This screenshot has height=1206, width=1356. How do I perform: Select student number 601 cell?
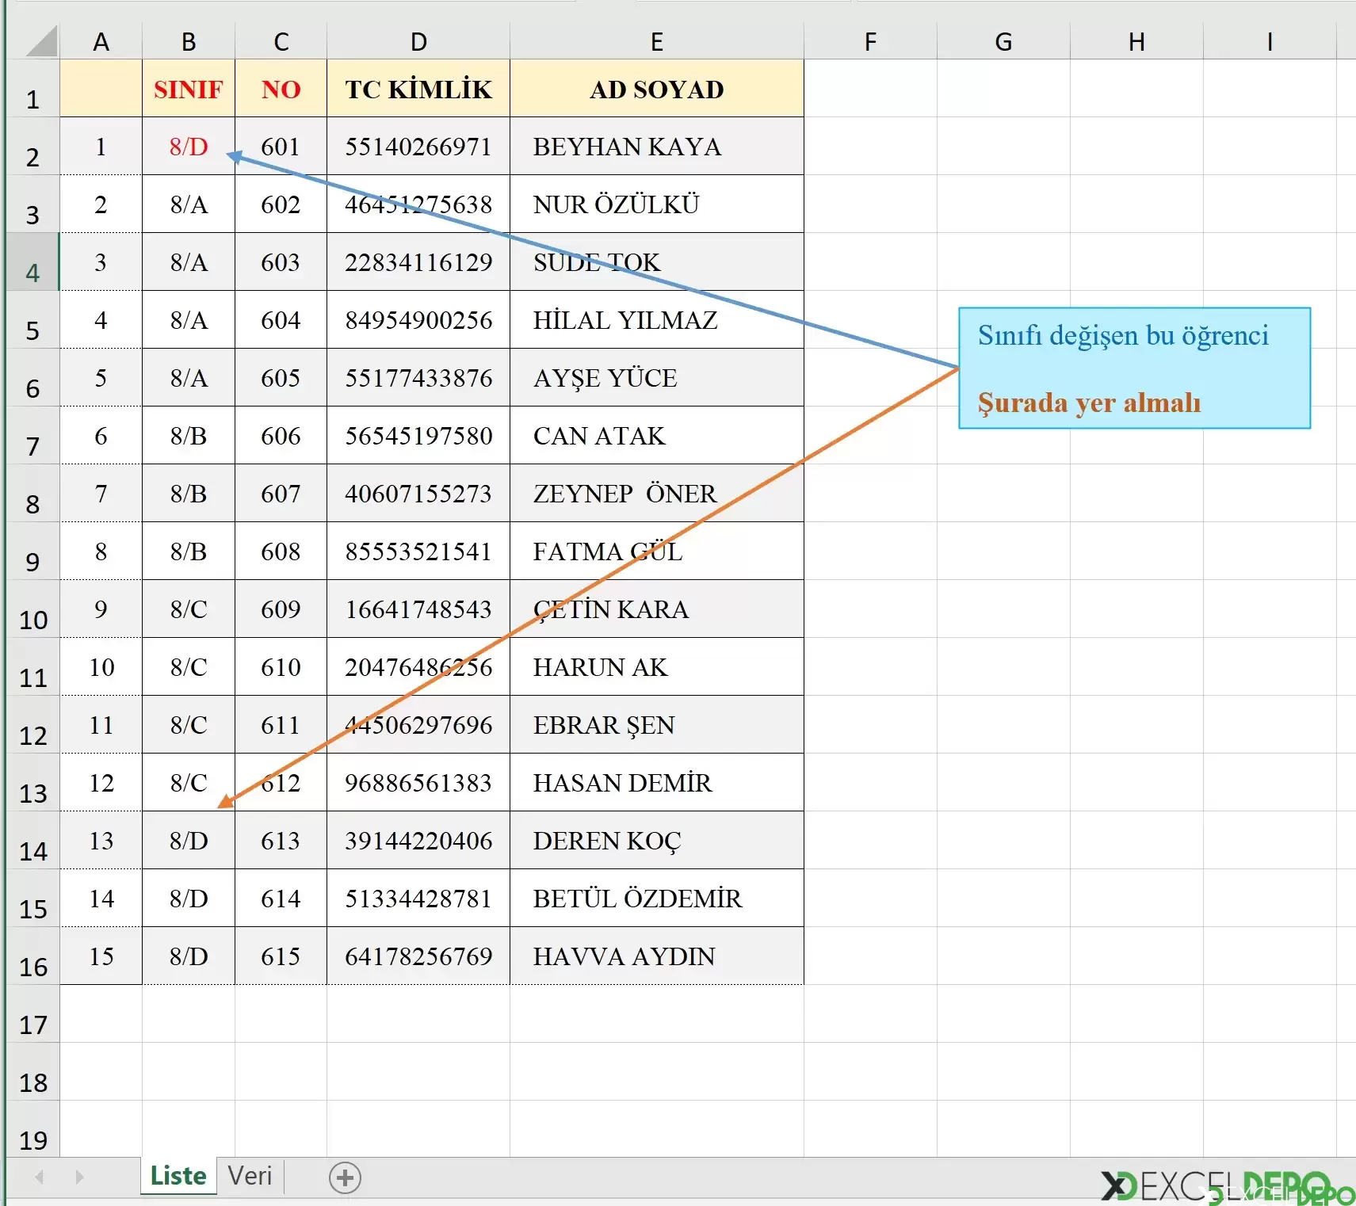coord(281,147)
